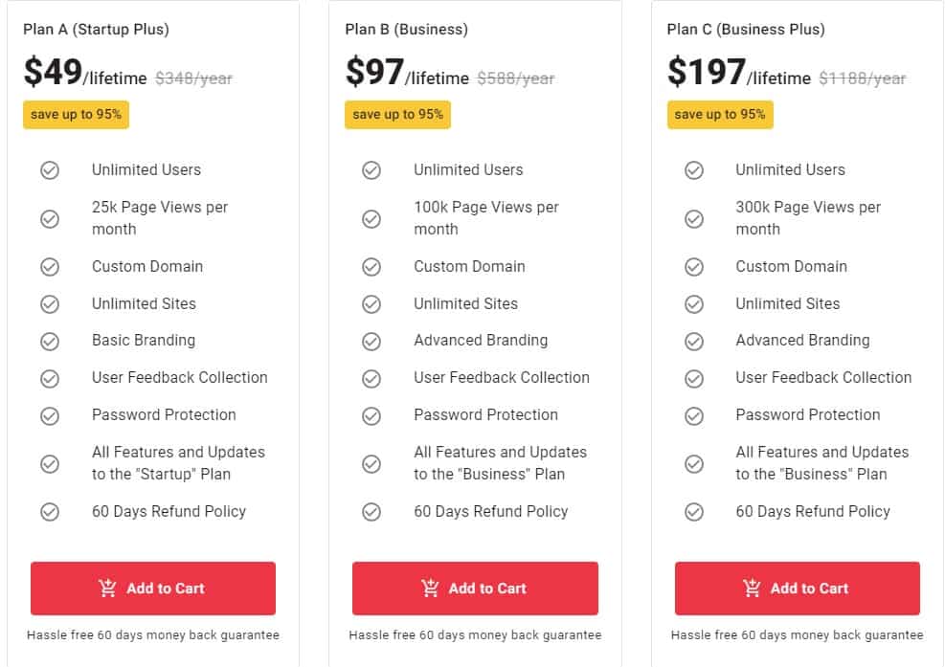Click the checkmark beside Unlimited Users in Plan A
The height and width of the screenshot is (667, 945).
click(x=51, y=170)
